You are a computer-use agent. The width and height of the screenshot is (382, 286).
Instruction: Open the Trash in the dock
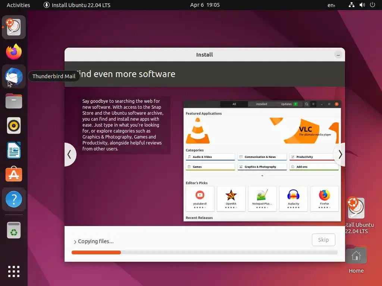14,230
